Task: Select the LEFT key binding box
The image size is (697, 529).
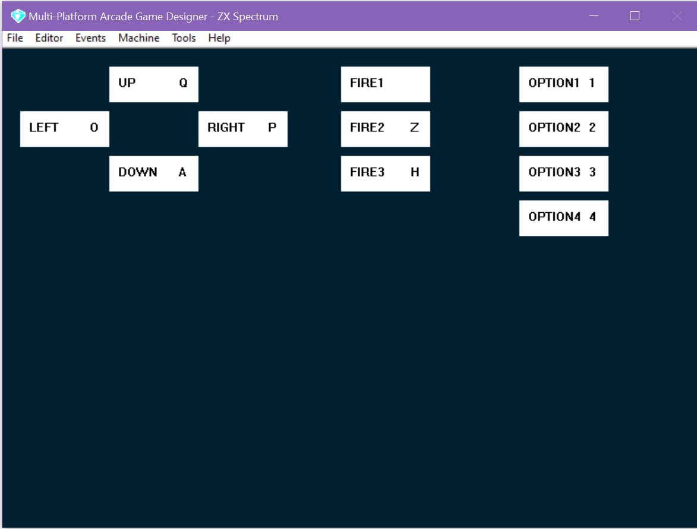Action: click(x=64, y=129)
